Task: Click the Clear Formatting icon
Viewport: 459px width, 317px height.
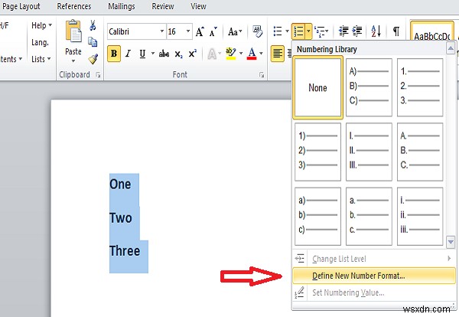Action: (258, 31)
